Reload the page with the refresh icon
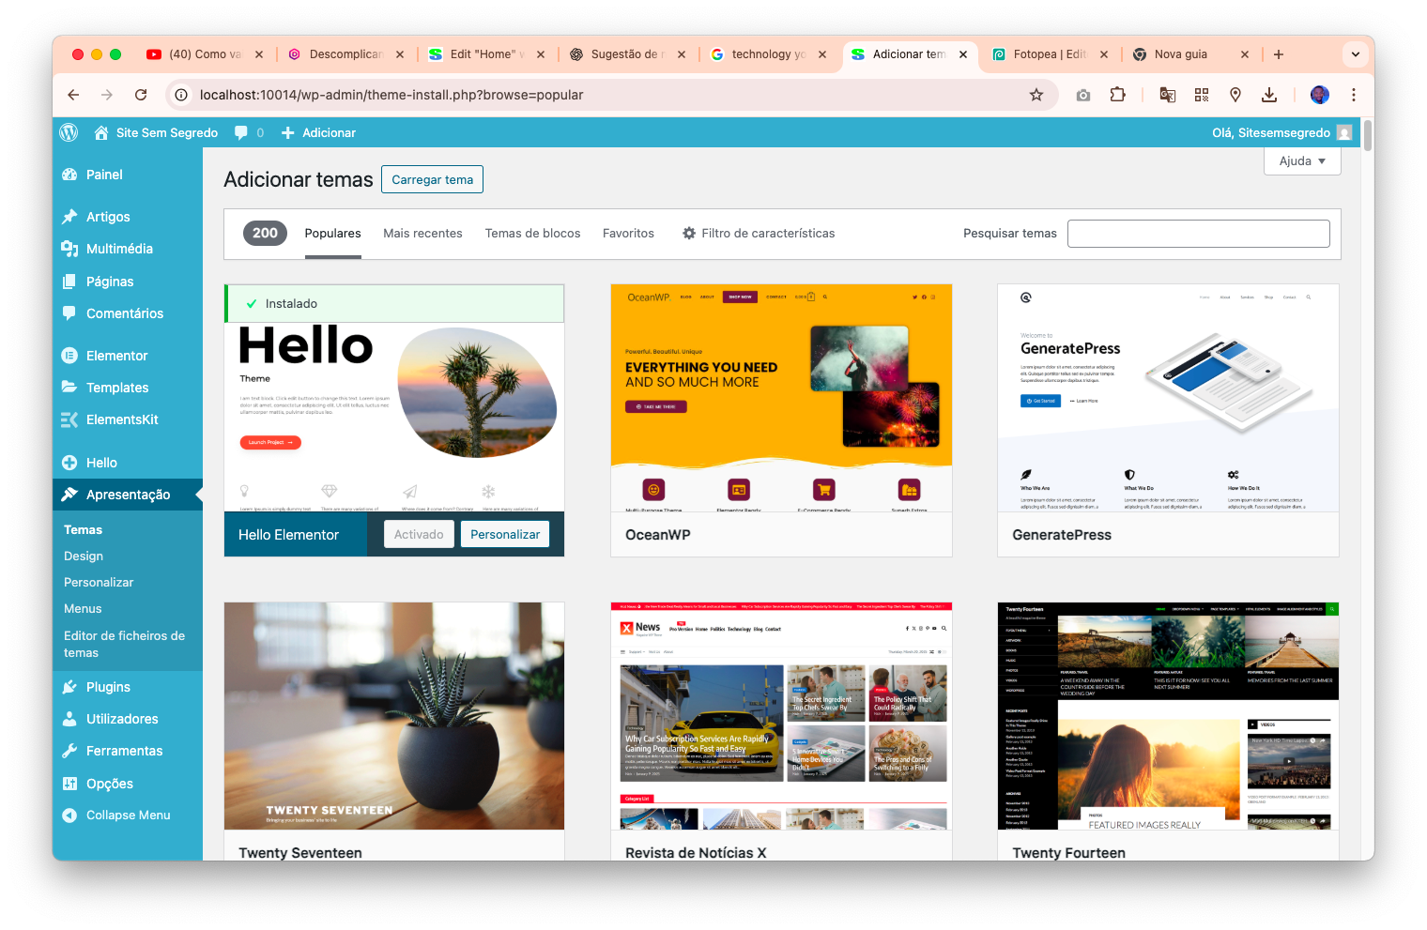The image size is (1427, 930). pyautogui.click(x=141, y=95)
